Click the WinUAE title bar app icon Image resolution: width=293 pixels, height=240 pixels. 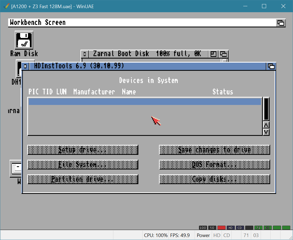click(x=6, y=6)
